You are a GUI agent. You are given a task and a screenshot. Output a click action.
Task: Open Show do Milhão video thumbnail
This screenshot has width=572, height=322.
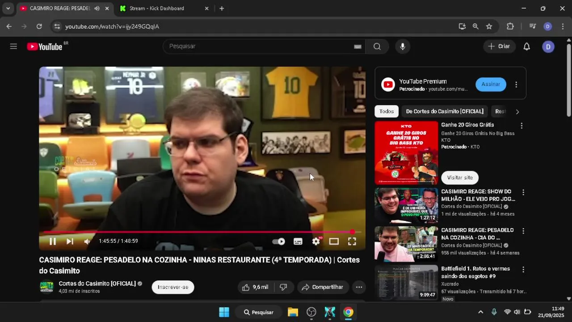click(x=406, y=206)
